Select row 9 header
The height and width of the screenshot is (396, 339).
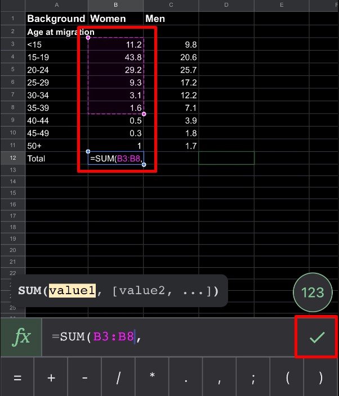point(13,120)
